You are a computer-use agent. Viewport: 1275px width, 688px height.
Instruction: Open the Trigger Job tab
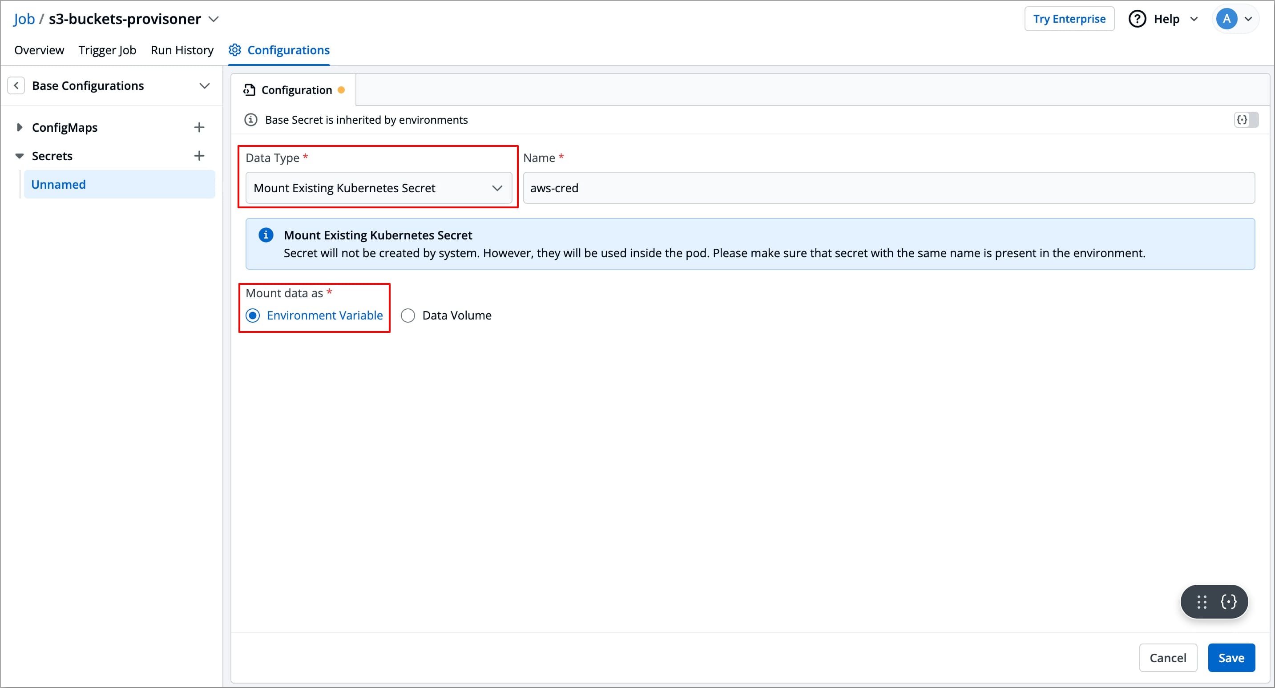107,49
